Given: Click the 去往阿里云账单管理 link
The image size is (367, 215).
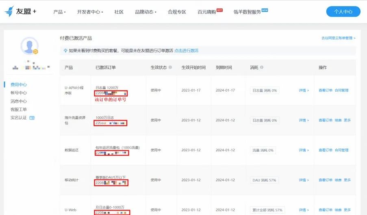Looking at the screenshot, I should coord(339,38).
